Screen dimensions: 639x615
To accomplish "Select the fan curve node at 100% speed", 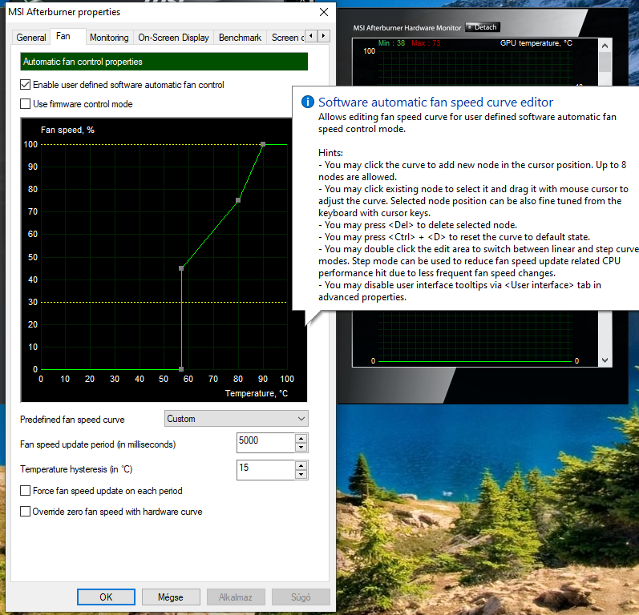I will (263, 144).
